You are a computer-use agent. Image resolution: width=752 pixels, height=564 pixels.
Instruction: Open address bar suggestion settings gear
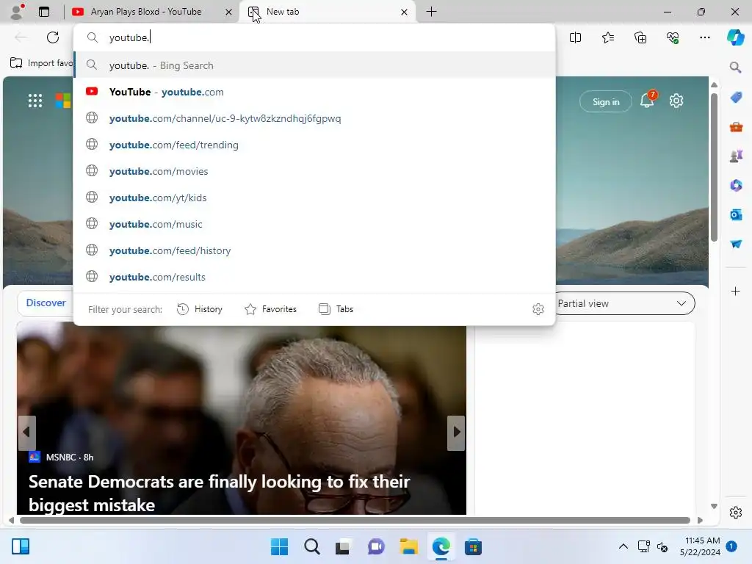point(538,309)
